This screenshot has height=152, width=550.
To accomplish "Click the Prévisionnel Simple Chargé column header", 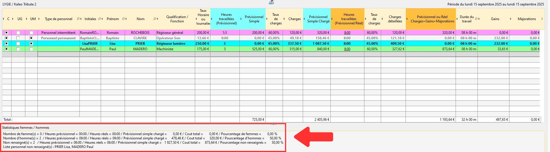I will coord(318,19).
